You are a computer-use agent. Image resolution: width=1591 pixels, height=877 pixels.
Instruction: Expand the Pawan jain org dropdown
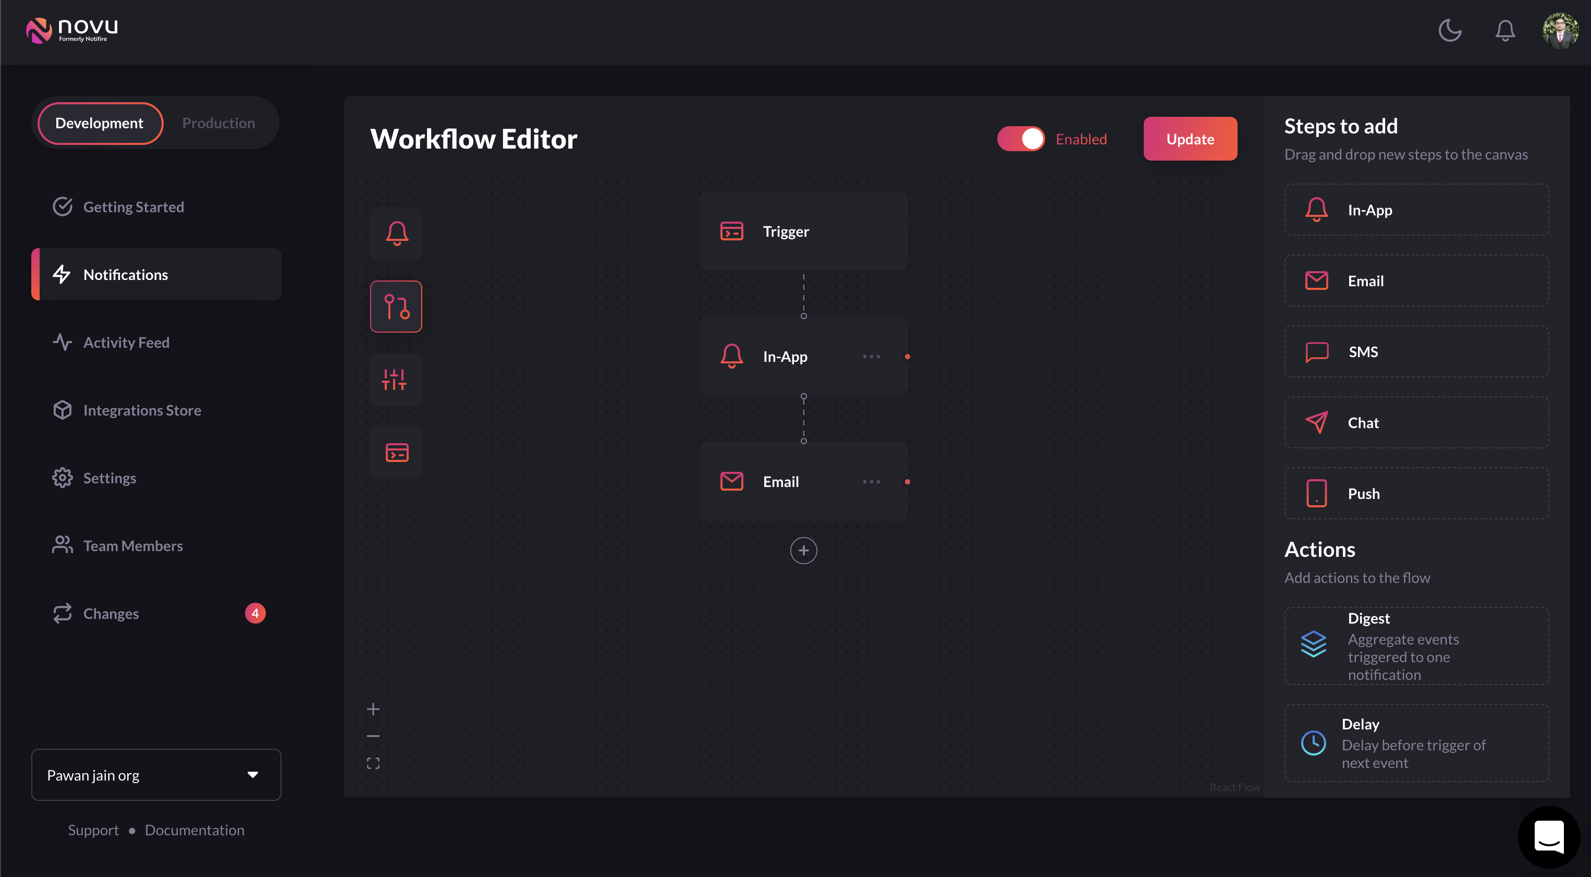pyautogui.click(x=253, y=774)
